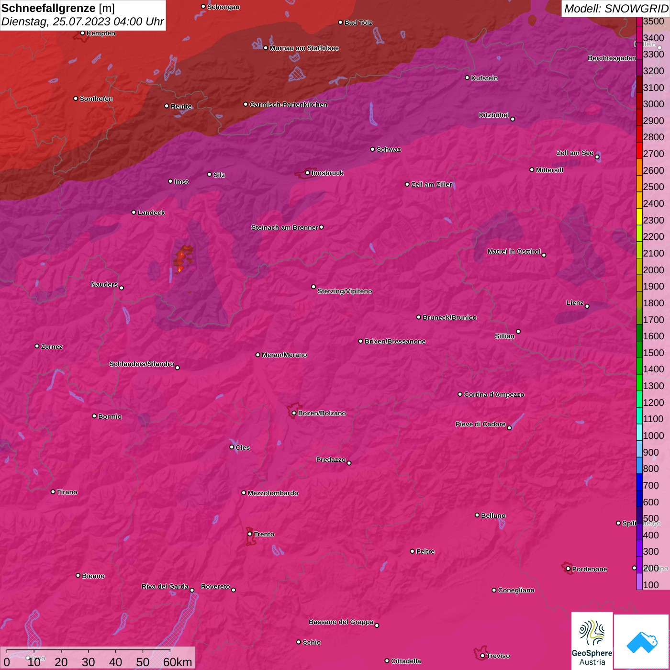Select the Conegliano town label

516,590
